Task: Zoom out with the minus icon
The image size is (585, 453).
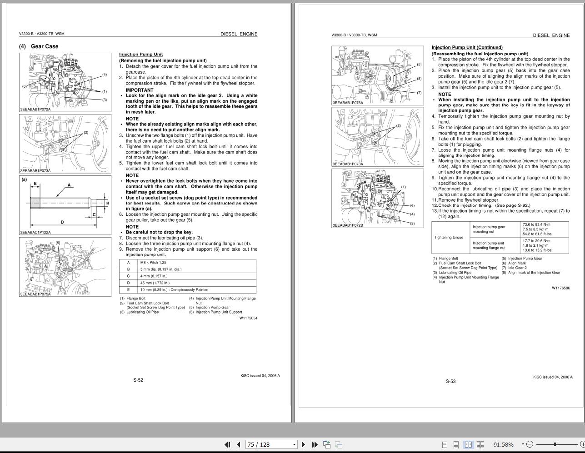Action: click(530, 444)
